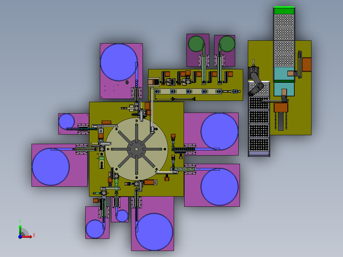Select the orange motor at the far right edge

click(x=307, y=65)
